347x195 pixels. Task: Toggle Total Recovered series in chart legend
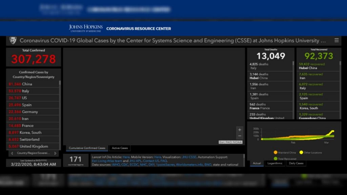(x=286, y=158)
